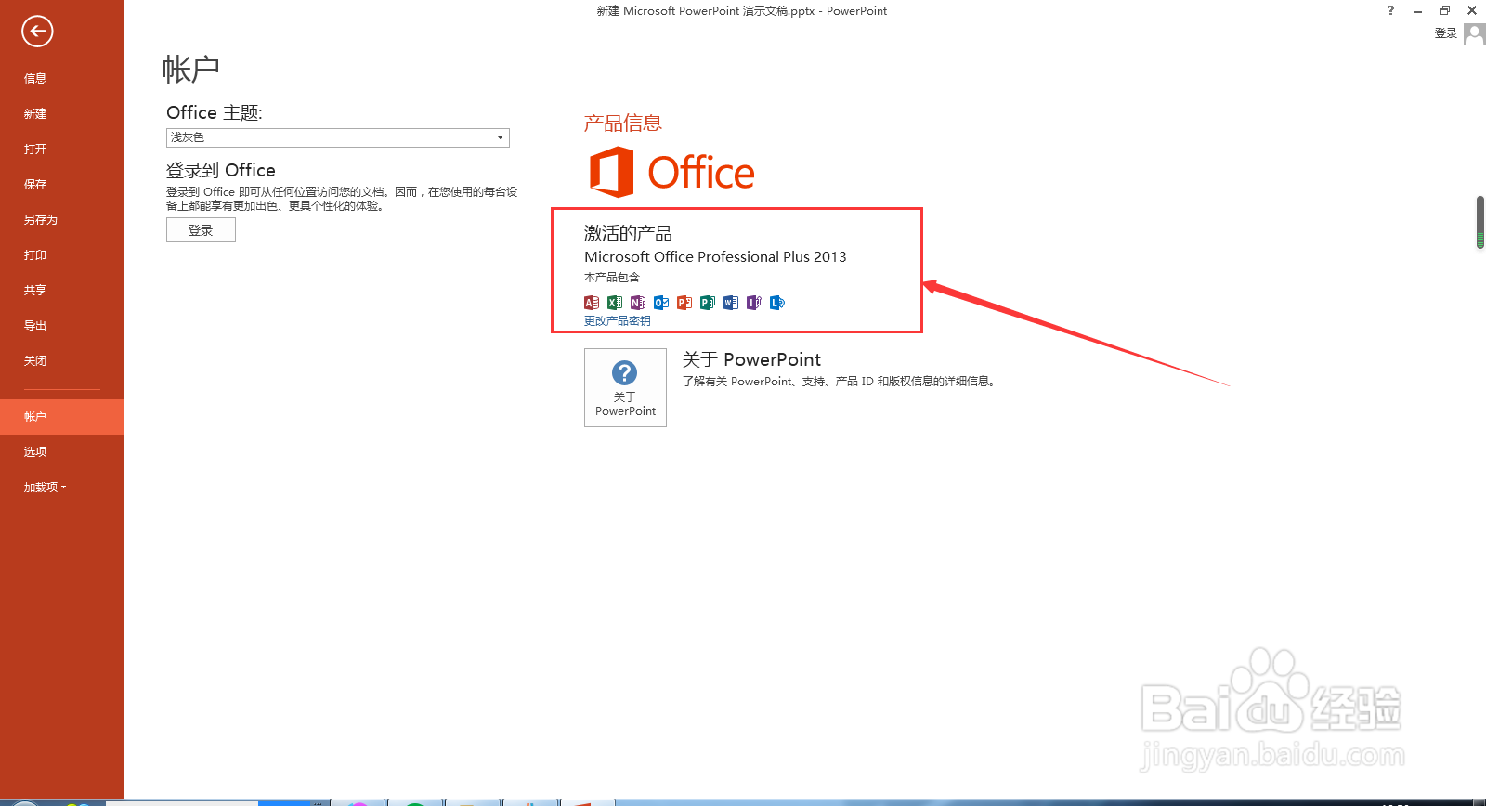Click the user avatar icon at top right

(1474, 34)
